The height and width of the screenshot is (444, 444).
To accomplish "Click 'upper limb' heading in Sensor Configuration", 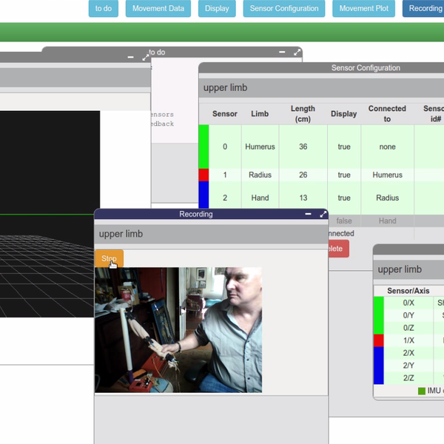I will point(226,88).
